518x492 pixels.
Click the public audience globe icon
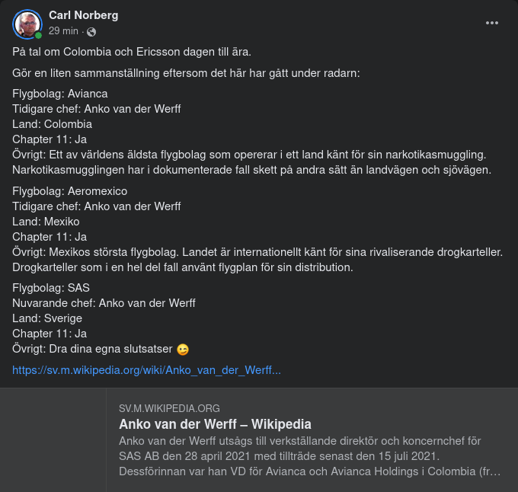point(92,31)
